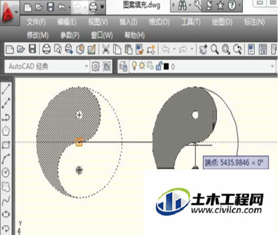The width and height of the screenshot is (278, 235).
Task: Click the My Workspace icon
Action: (106, 66)
